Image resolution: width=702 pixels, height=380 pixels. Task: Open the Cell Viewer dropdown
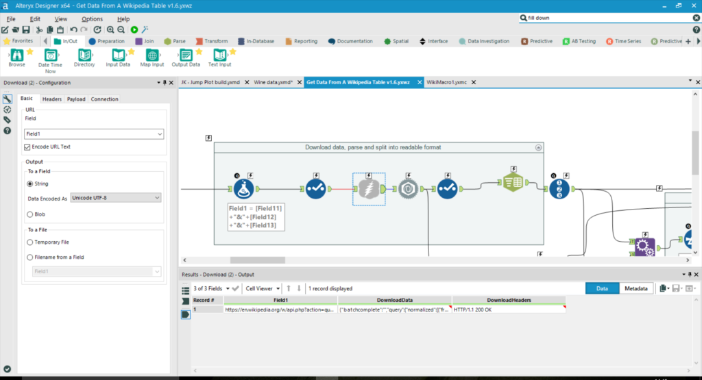[263, 288]
